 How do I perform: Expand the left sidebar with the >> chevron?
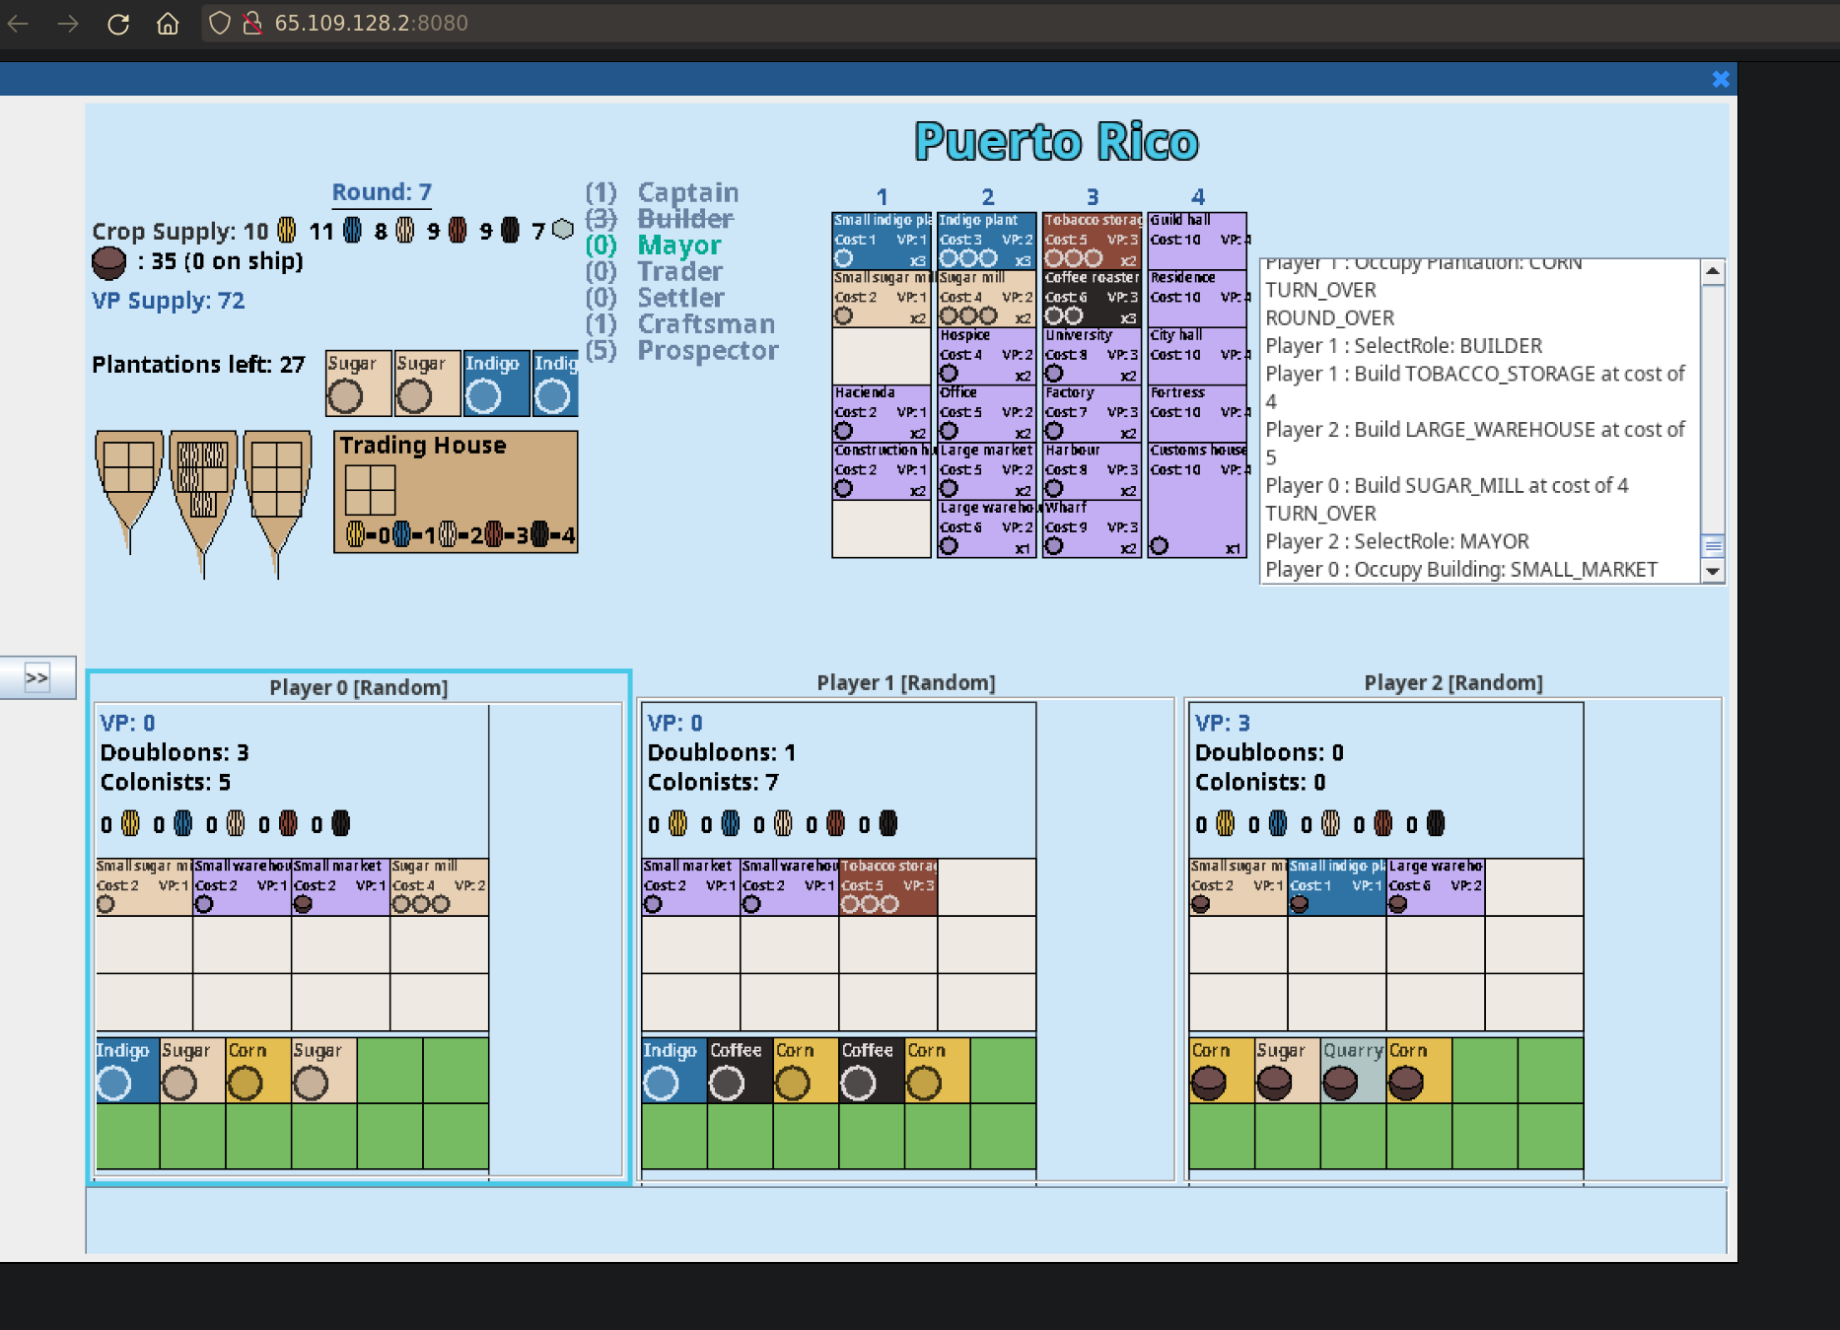point(37,676)
